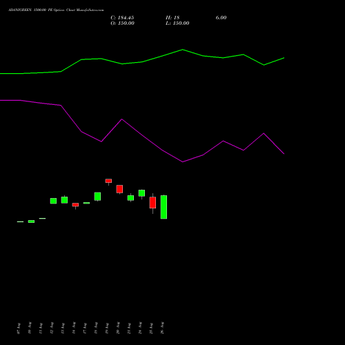Viewport: 345px width, 345px height.
Task: Click the green candle for 12 Aug
Action: point(53,201)
